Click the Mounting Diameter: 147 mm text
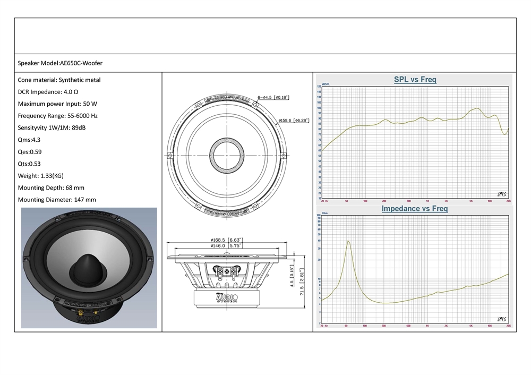This screenshot has height=375, width=531. [x=57, y=200]
